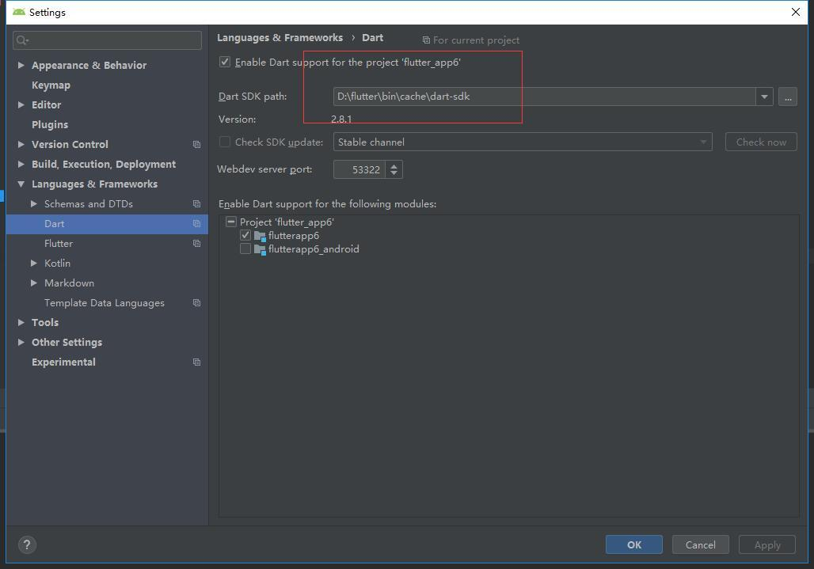The image size is (814, 569).
Task: Click Languages & Frameworks breadcrumb
Action: tap(280, 37)
